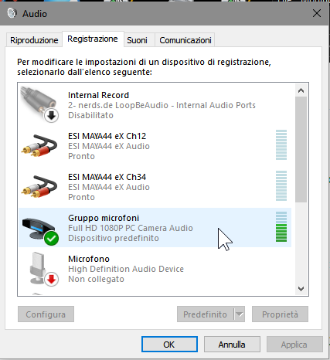Image resolution: width=330 pixels, height=360 pixels.
Task: Click the level meter beside ESI MAYA44 eX Ch12
Action: coord(281,145)
